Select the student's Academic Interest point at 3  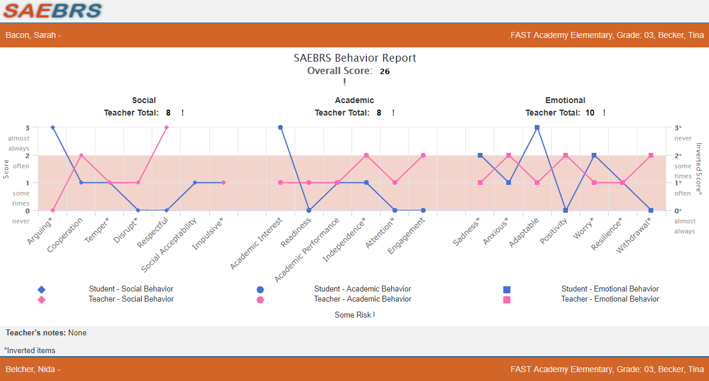(280, 127)
